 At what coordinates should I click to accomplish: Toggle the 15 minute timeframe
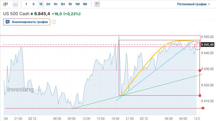[41, 4]
